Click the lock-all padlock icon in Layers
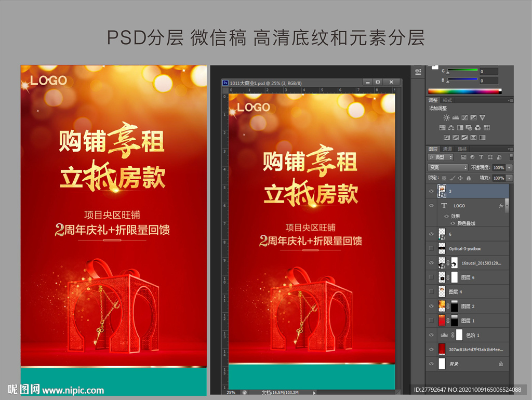This screenshot has width=532, height=400. [469, 178]
